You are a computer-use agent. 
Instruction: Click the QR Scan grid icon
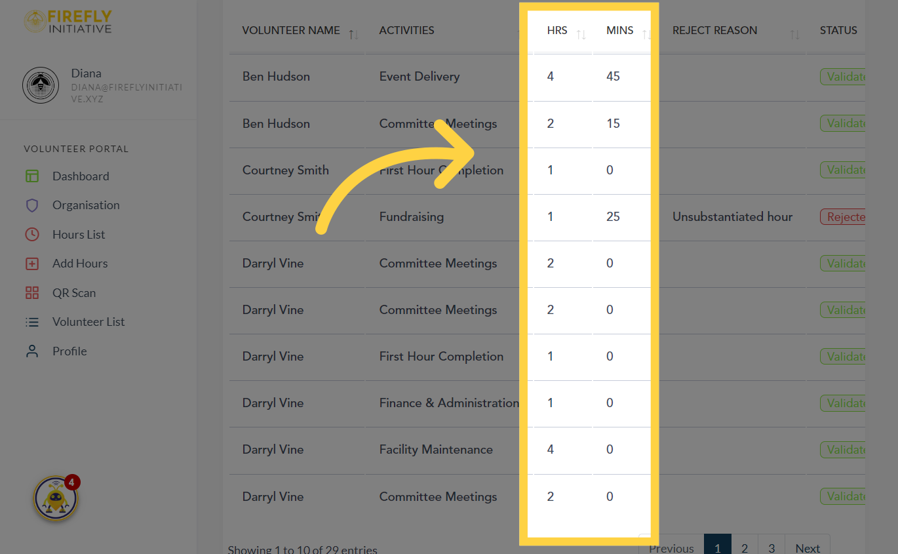[x=32, y=293]
